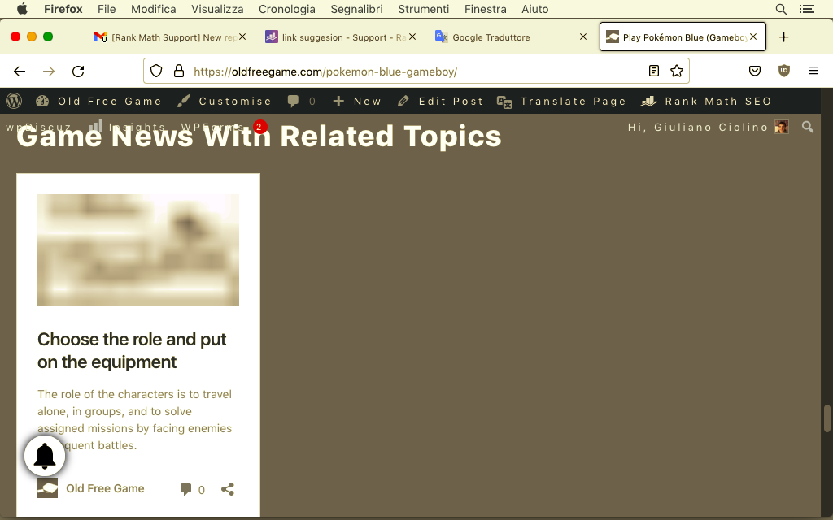
Task: Open the Apple menu
Action: pyautogui.click(x=22, y=9)
